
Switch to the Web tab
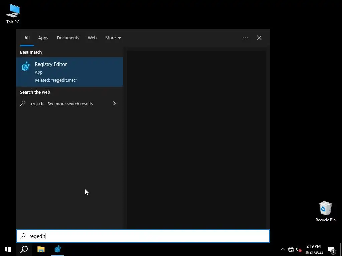pyautogui.click(x=92, y=38)
